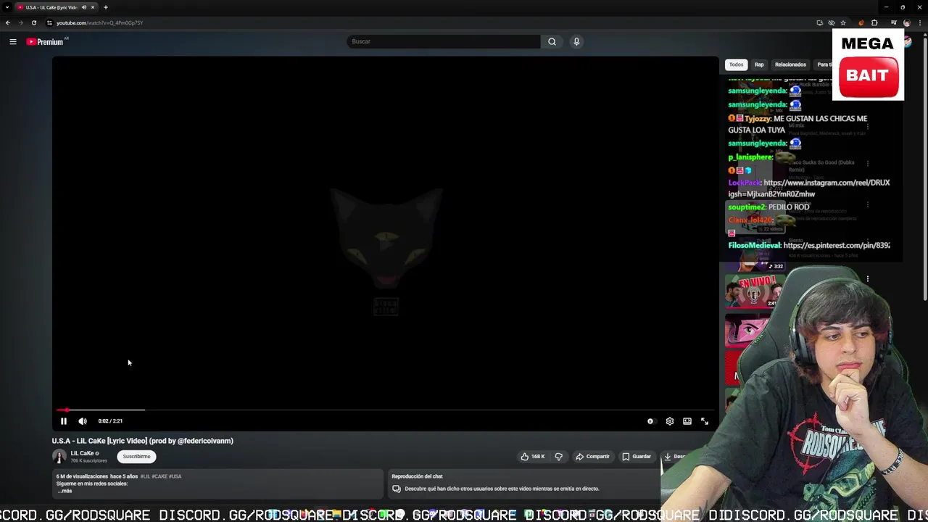This screenshot has width=928, height=522.
Task: Open the Chrome profile avatar
Action: [x=907, y=22]
